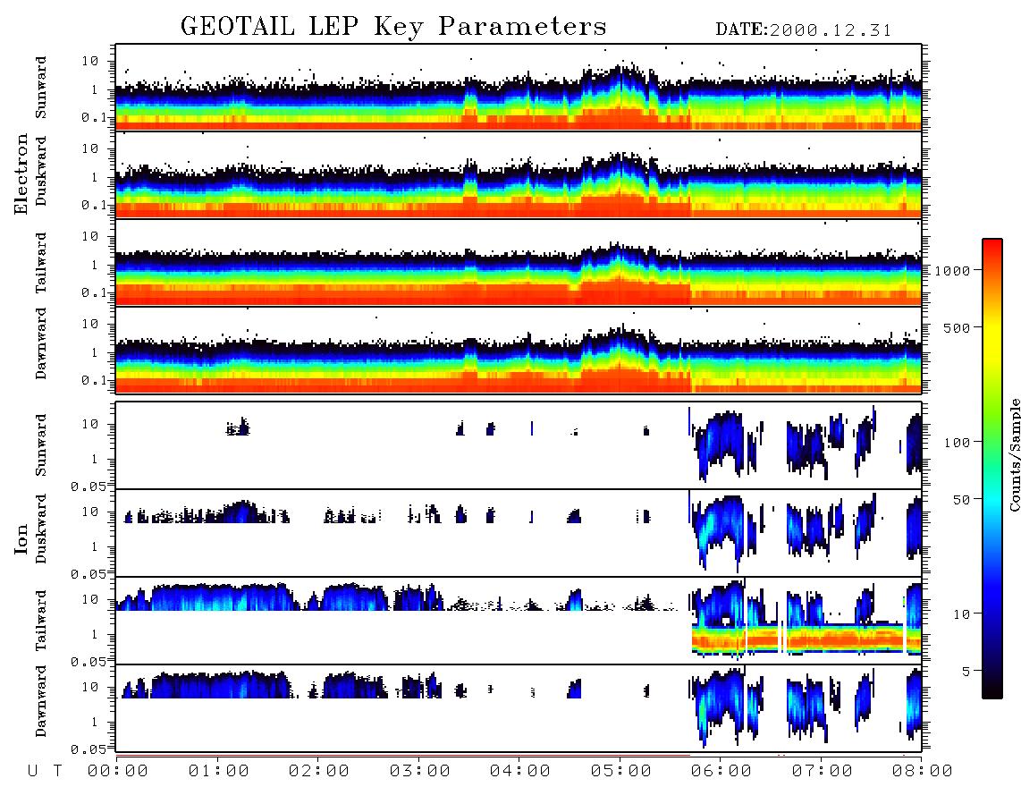
Task: Click the DATE:2000.12.31 label
Action: (x=804, y=30)
